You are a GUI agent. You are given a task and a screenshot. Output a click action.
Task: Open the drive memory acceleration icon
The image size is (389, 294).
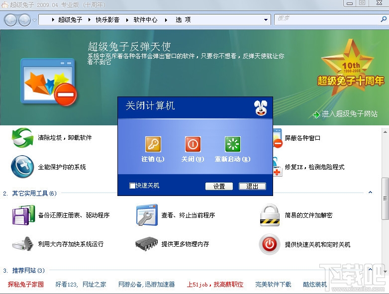point(23,244)
